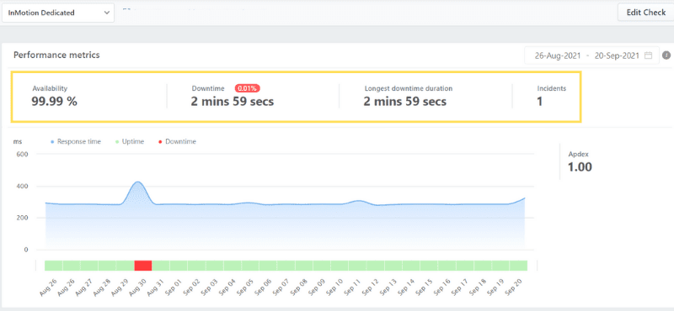This screenshot has height=311, width=674.
Task: Click the green uptime block for Sep 20
Action: pos(518,265)
